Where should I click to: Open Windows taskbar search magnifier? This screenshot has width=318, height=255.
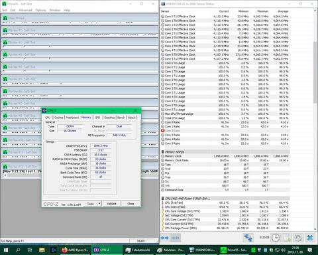18,250
